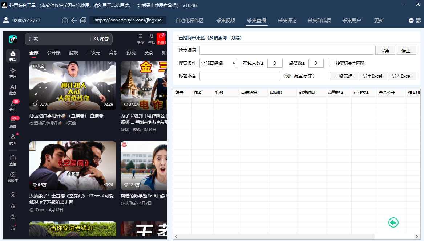Click the Douyin logo in the sidebar
424x241 pixels.
point(13,39)
